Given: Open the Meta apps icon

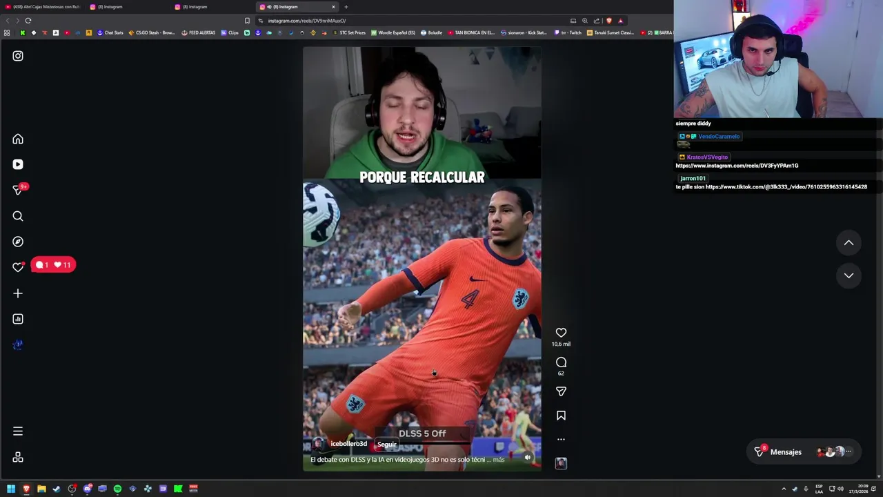Looking at the screenshot, I should [x=18, y=458].
